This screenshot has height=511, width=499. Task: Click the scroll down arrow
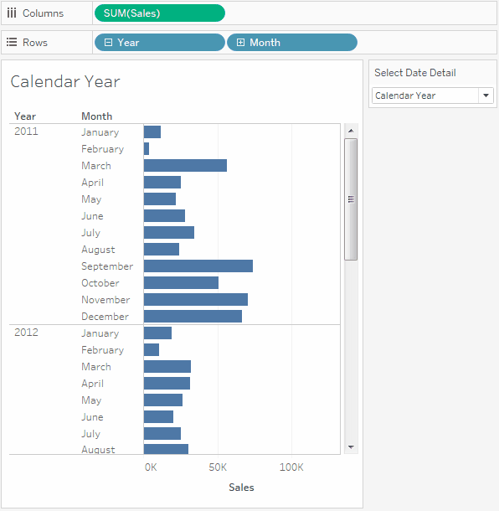(351, 446)
